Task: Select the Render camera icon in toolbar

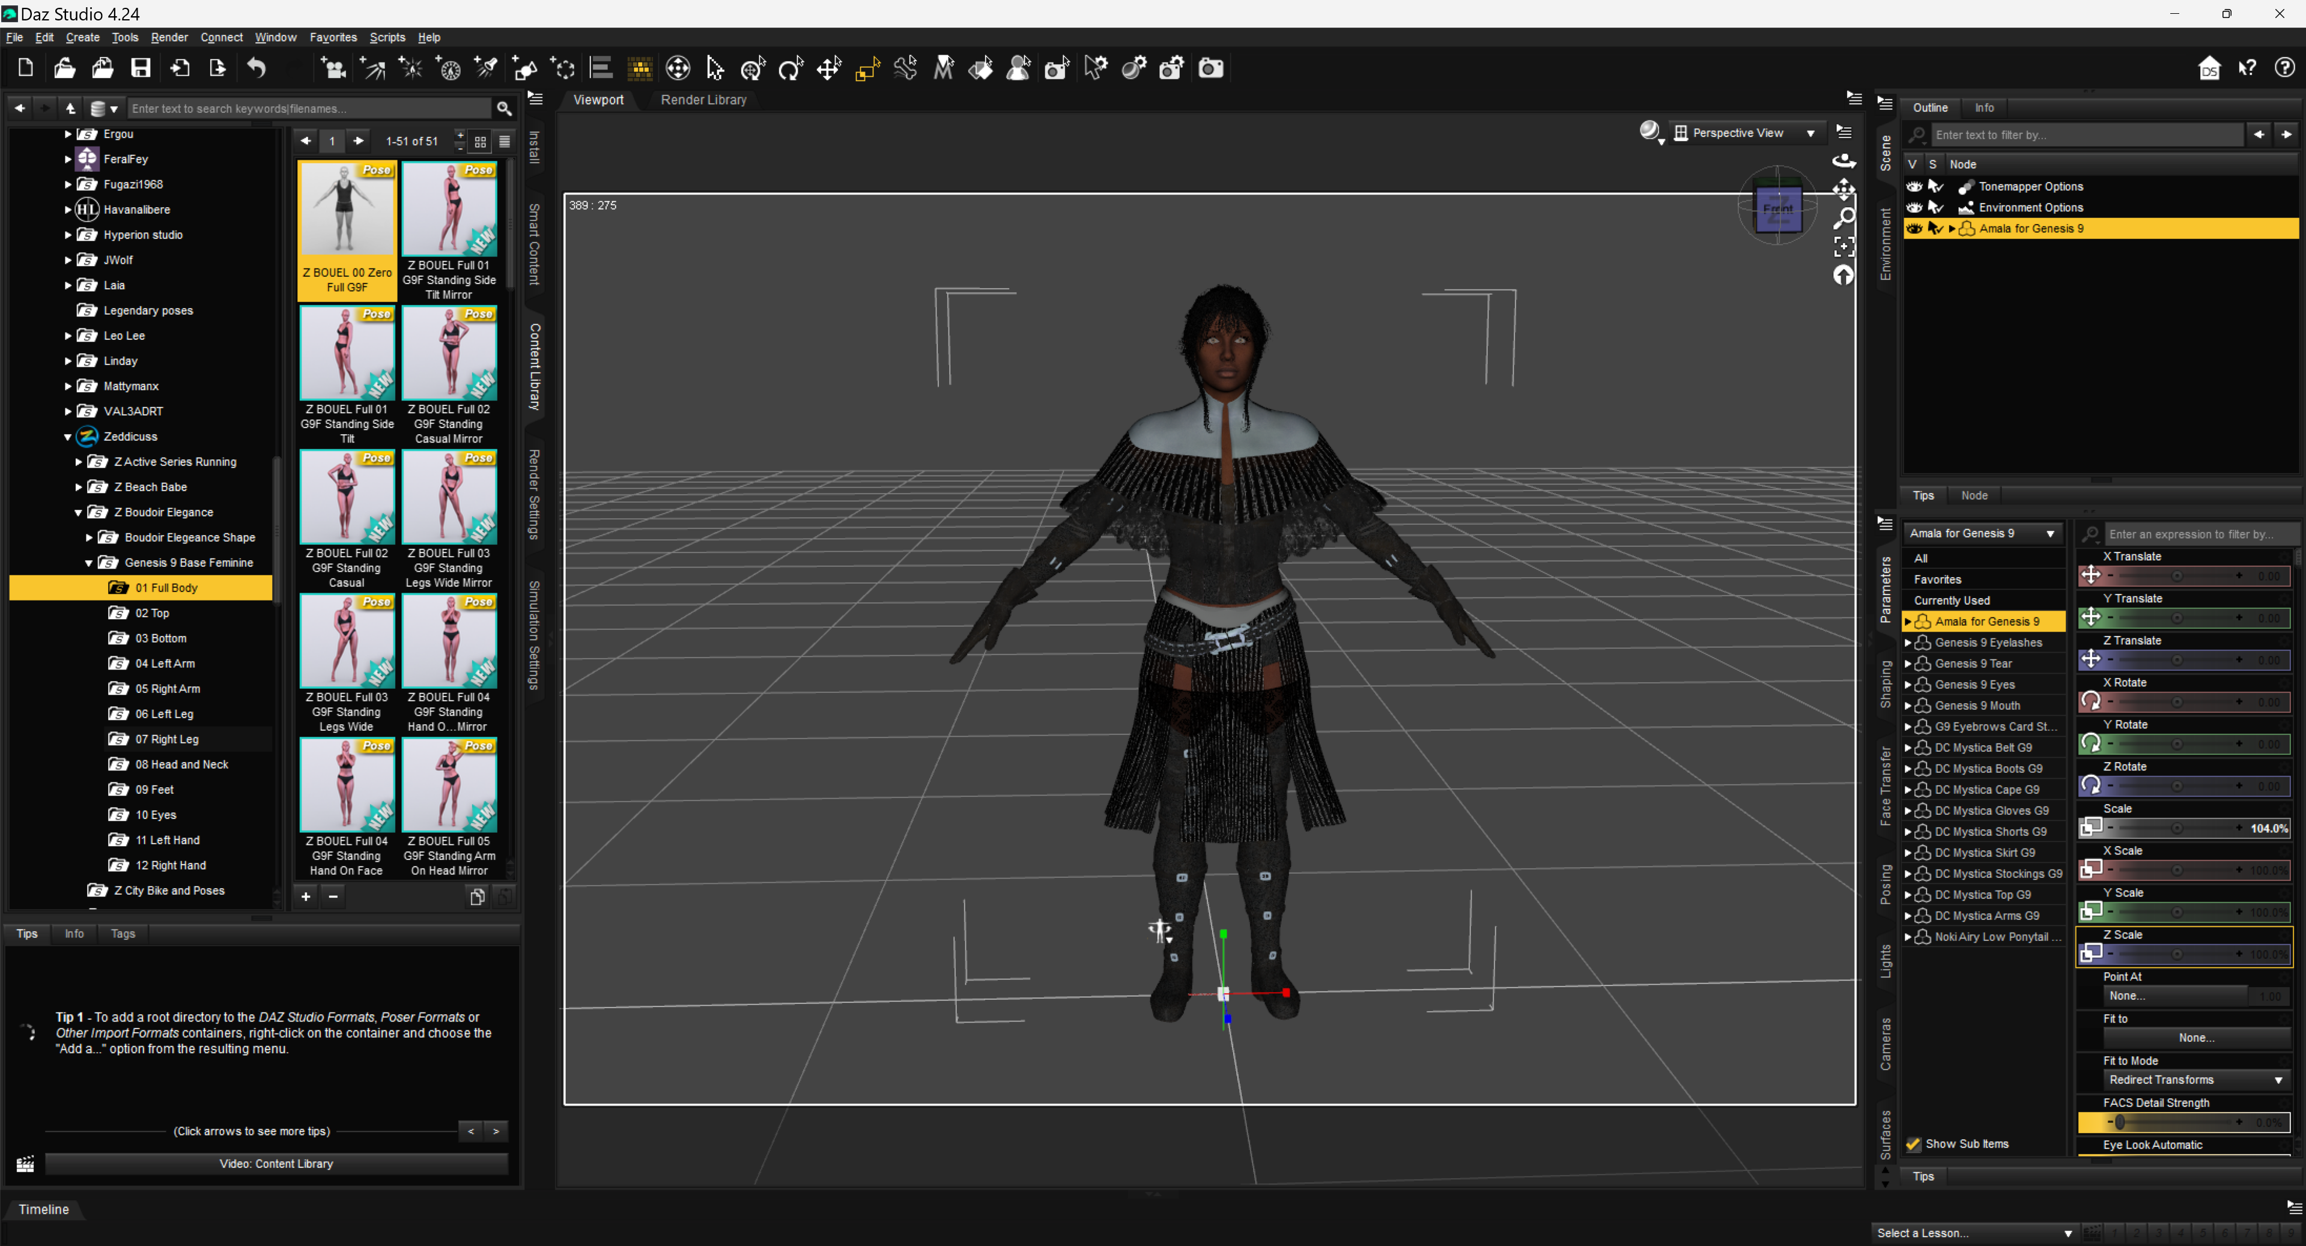Action: (1210, 68)
